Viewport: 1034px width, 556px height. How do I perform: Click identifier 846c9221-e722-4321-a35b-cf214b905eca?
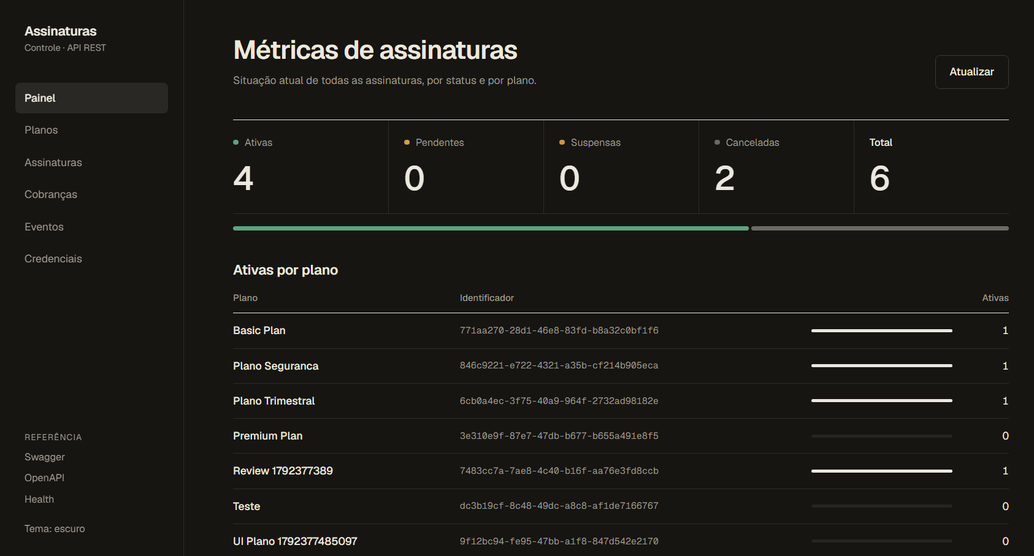point(559,365)
